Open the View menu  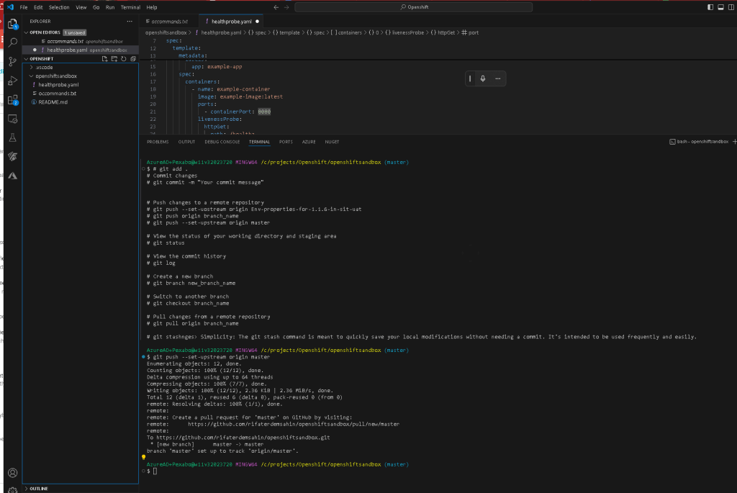click(81, 7)
